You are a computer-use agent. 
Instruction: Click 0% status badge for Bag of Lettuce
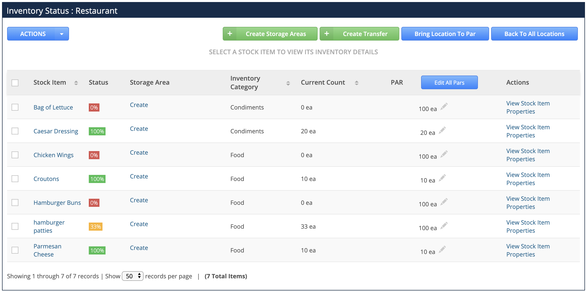[x=94, y=107]
